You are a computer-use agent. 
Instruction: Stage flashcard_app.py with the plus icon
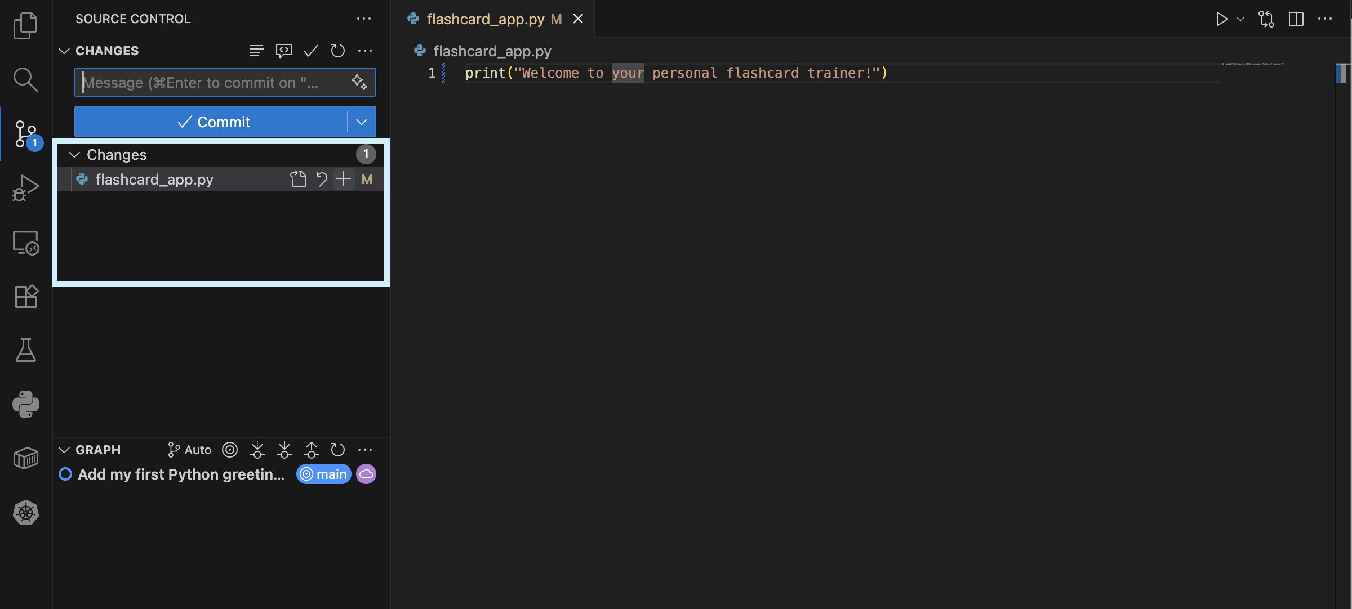click(344, 179)
